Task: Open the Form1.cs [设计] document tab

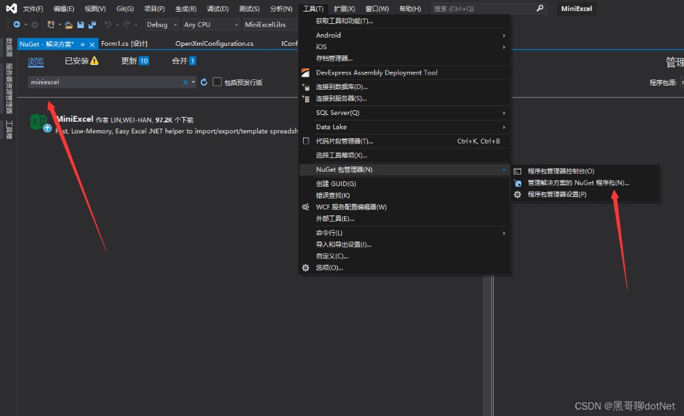Action: (124, 44)
